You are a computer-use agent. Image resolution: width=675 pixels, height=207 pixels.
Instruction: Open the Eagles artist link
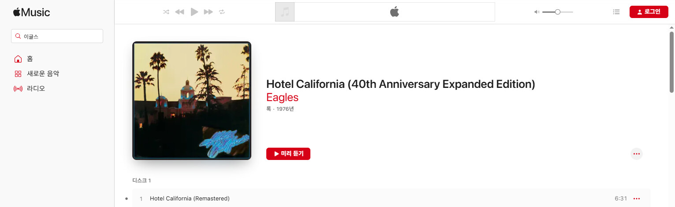click(282, 98)
